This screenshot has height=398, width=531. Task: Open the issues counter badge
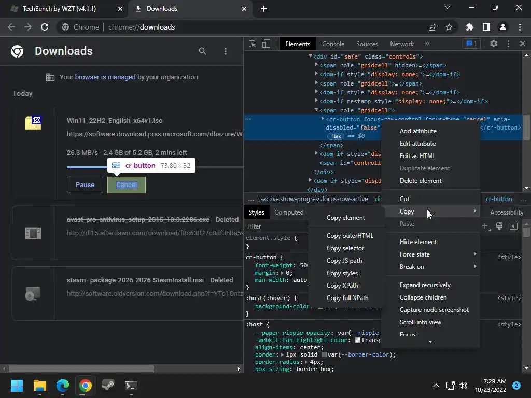point(471,44)
